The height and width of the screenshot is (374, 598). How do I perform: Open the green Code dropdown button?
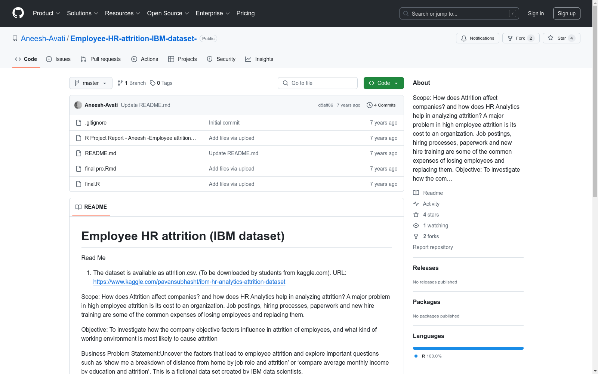tap(383, 83)
